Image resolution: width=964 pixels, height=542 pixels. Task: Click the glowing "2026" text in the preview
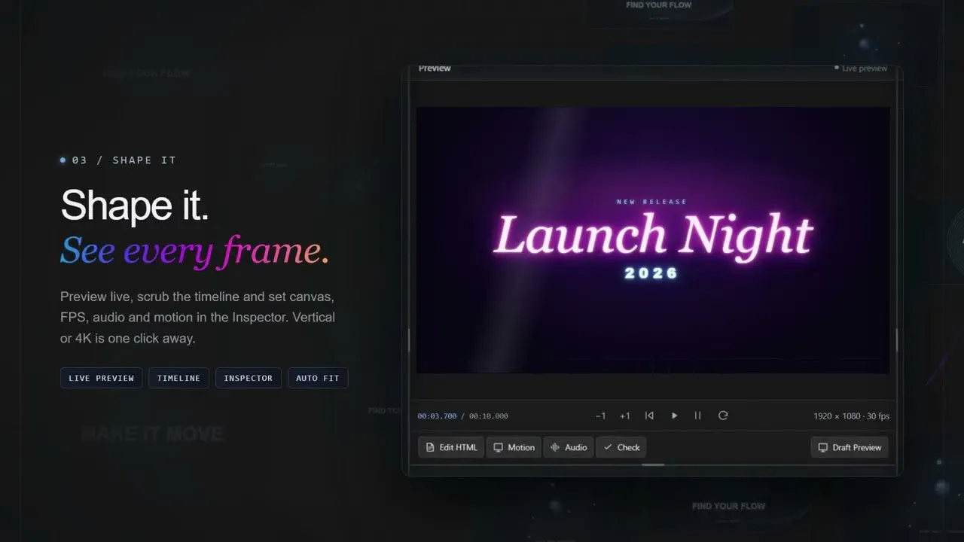click(x=652, y=273)
